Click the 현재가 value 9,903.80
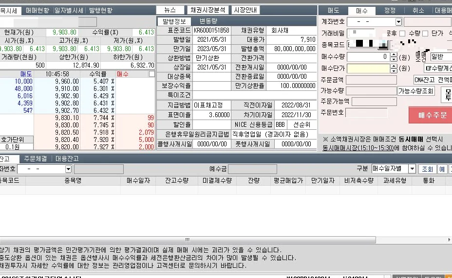The image size is (452, 278). 64,32
